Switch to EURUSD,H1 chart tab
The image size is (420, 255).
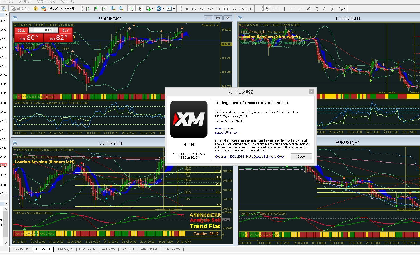[x=64, y=249]
